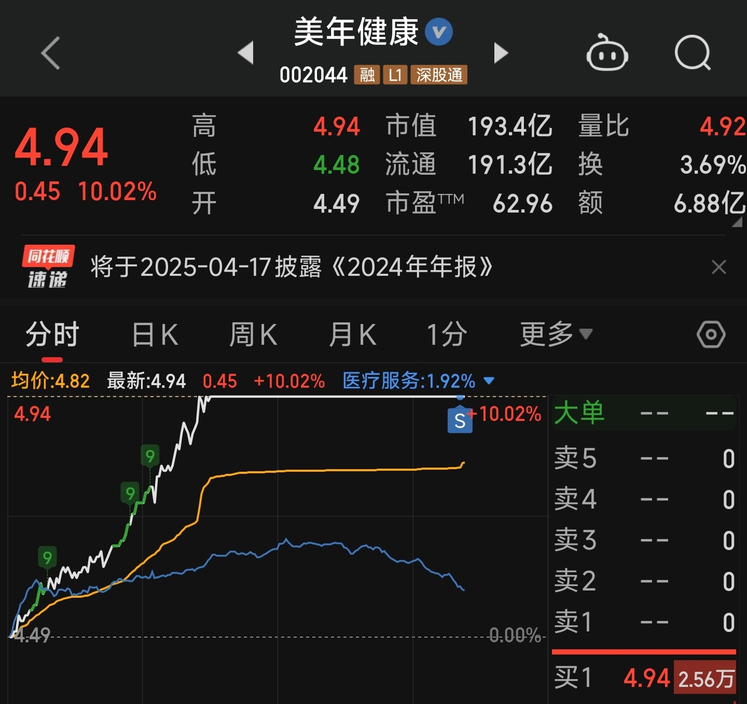Image resolution: width=747 pixels, height=704 pixels.
Task: Select the 卖4 order row
Action: point(644,500)
